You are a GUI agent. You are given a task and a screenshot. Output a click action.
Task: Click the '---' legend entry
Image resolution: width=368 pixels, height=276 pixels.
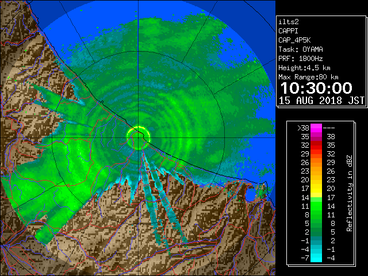(329, 128)
